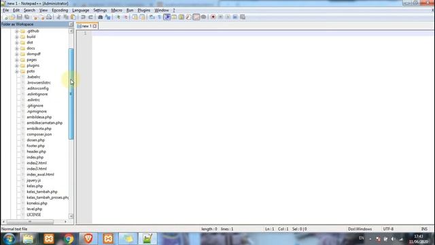Screen dimensions: 435x245
Task: Open the Windows Start button
Action: (9, 239)
